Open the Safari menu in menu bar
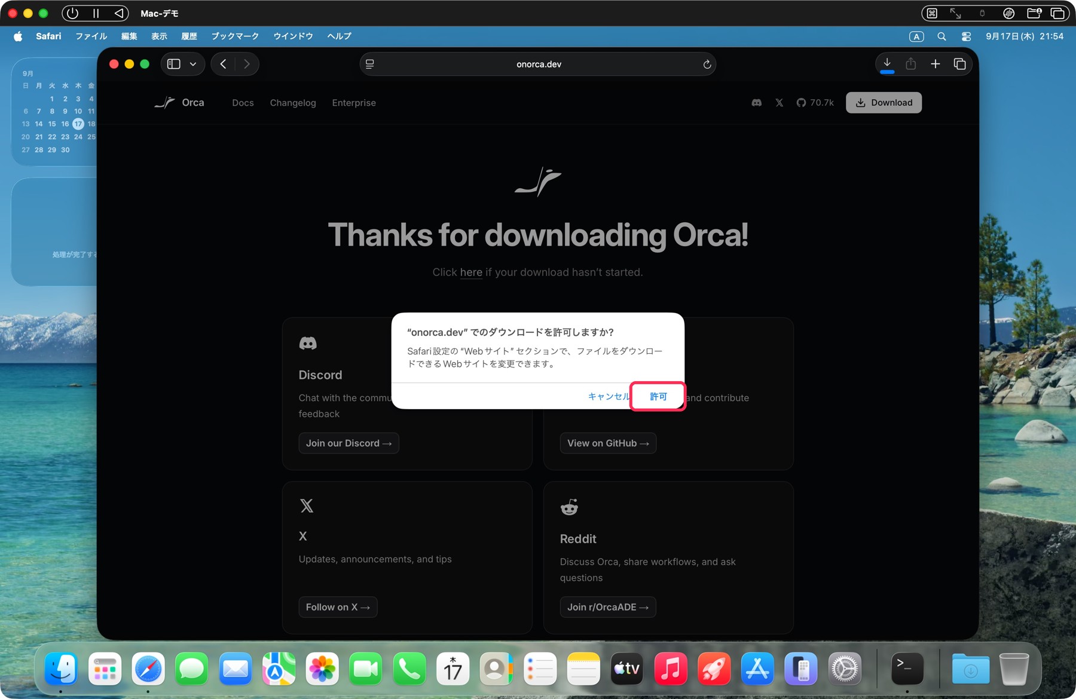The height and width of the screenshot is (699, 1076). [x=48, y=36]
